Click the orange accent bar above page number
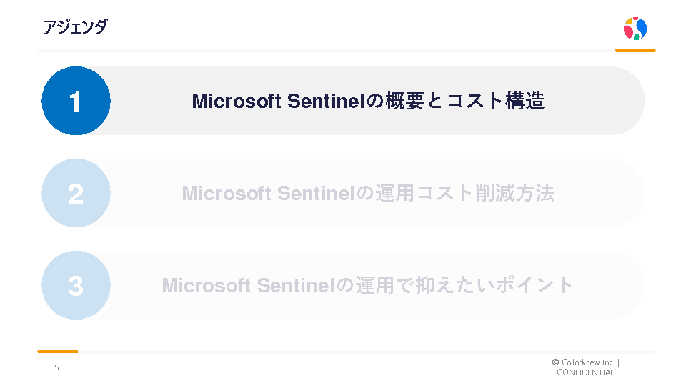The width and height of the screenshot is (686, 386). 57,352
